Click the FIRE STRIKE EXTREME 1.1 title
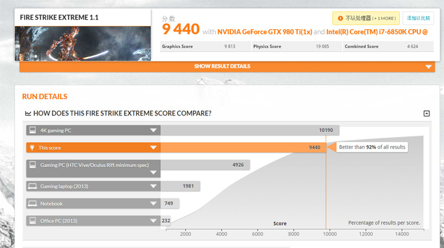This screenshot has height=248, width=444. (59, 18)
